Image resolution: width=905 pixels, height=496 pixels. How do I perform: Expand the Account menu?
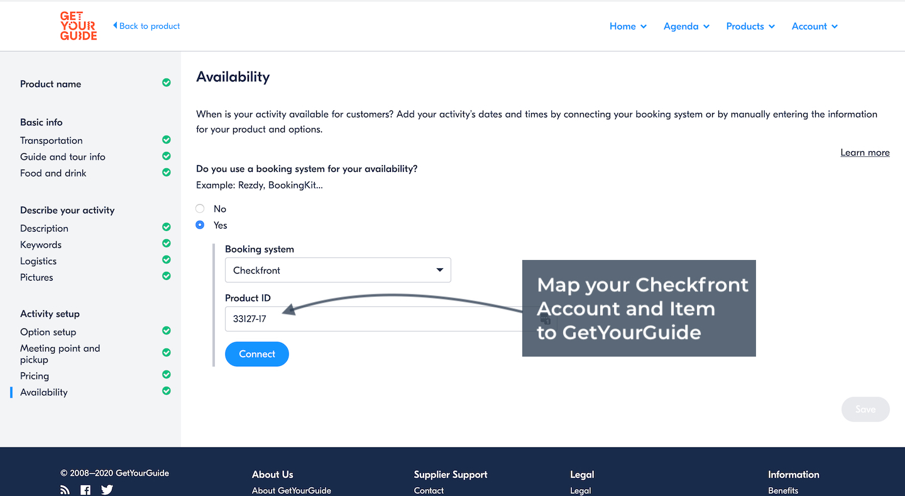814,26
